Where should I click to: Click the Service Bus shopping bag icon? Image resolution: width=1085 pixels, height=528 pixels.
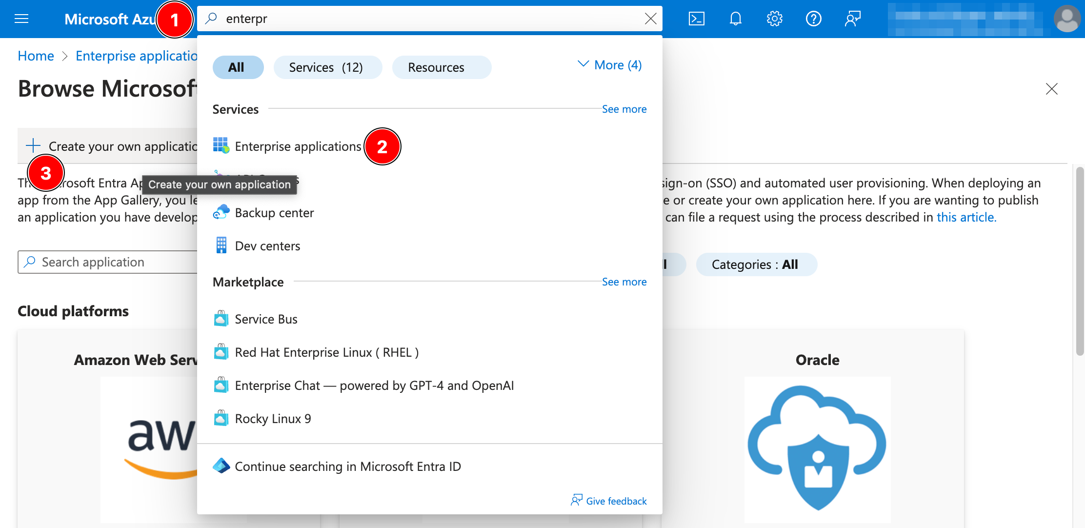[x=221, y=319]
